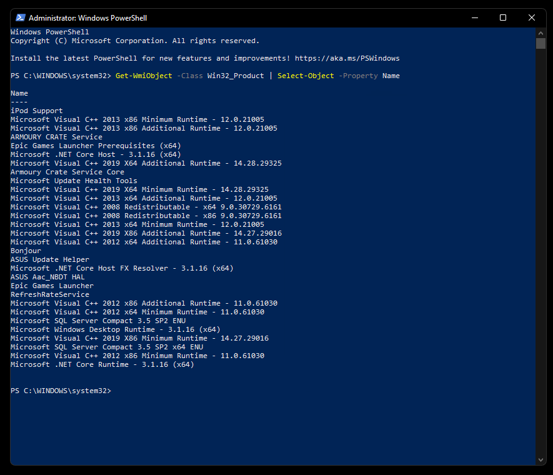This screenshot has width=553, height=475.
Task: Click the vertical scrollbar thumb
Action: 541,43
